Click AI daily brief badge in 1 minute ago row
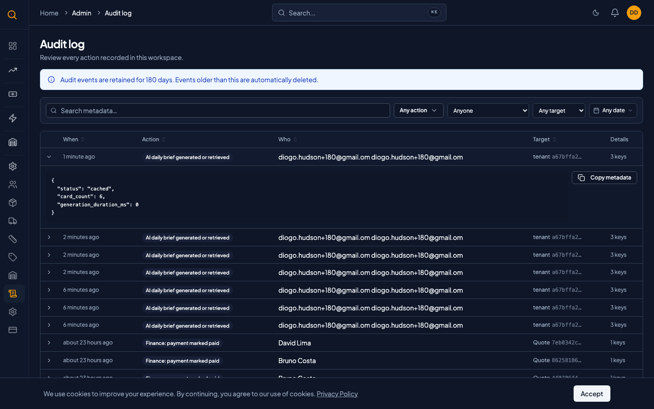The width and height of the screenshot is (654, 409). tap(188, 157)
